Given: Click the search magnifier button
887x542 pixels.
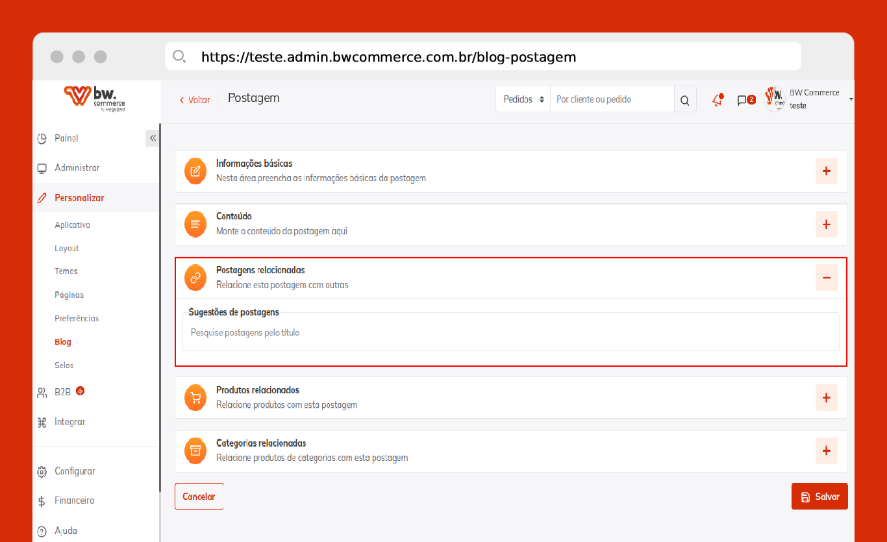Looking at the screenshot, I should tap(685, 100).
